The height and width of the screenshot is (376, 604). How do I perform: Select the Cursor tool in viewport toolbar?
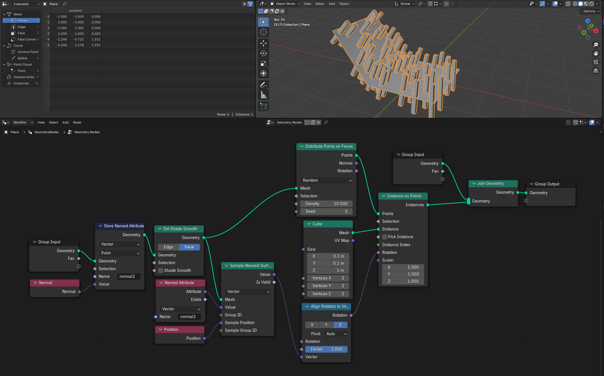(x=263, y=32)
